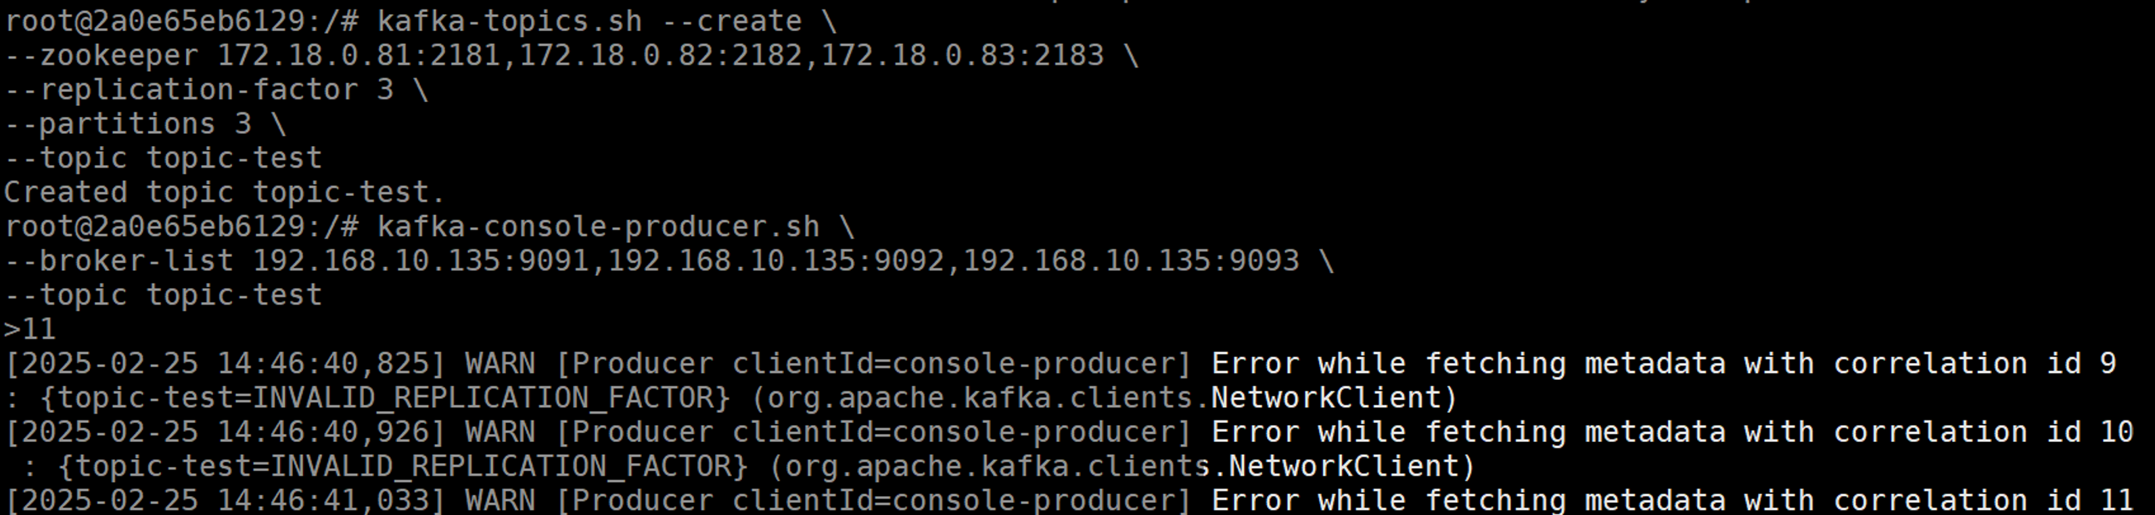Image resolution: width=2155 pixels, height=515 pixels.
Task: Click the 'correlation id 11' text
Action: point(1983,500)
